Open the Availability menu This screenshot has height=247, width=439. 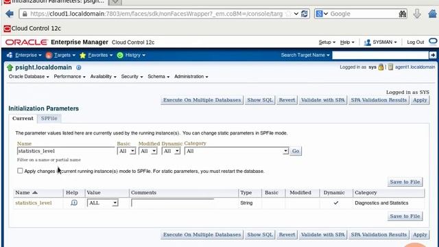click(x=103, y=76)
